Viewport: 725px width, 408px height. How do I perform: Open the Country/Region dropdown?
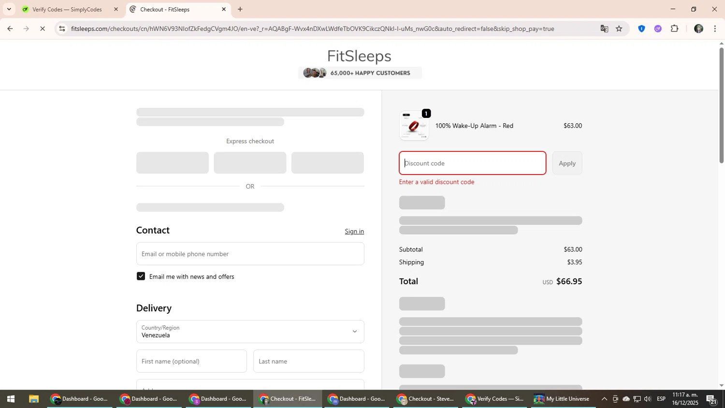250,332
